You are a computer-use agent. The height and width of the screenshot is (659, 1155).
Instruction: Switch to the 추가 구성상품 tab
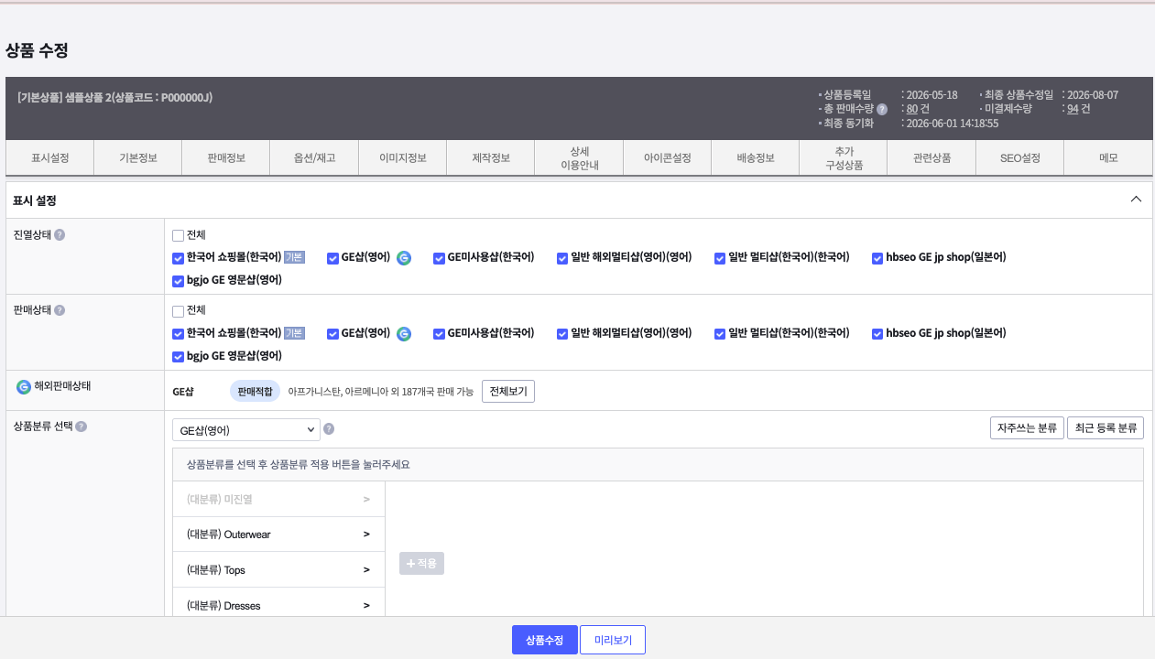[x=844, y=157]
